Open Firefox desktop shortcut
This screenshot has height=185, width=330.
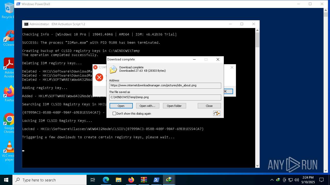click(9, 94)
